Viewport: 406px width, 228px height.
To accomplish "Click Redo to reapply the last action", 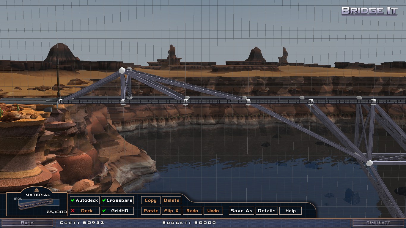I will pyautogui.click(x=192, y=211).
